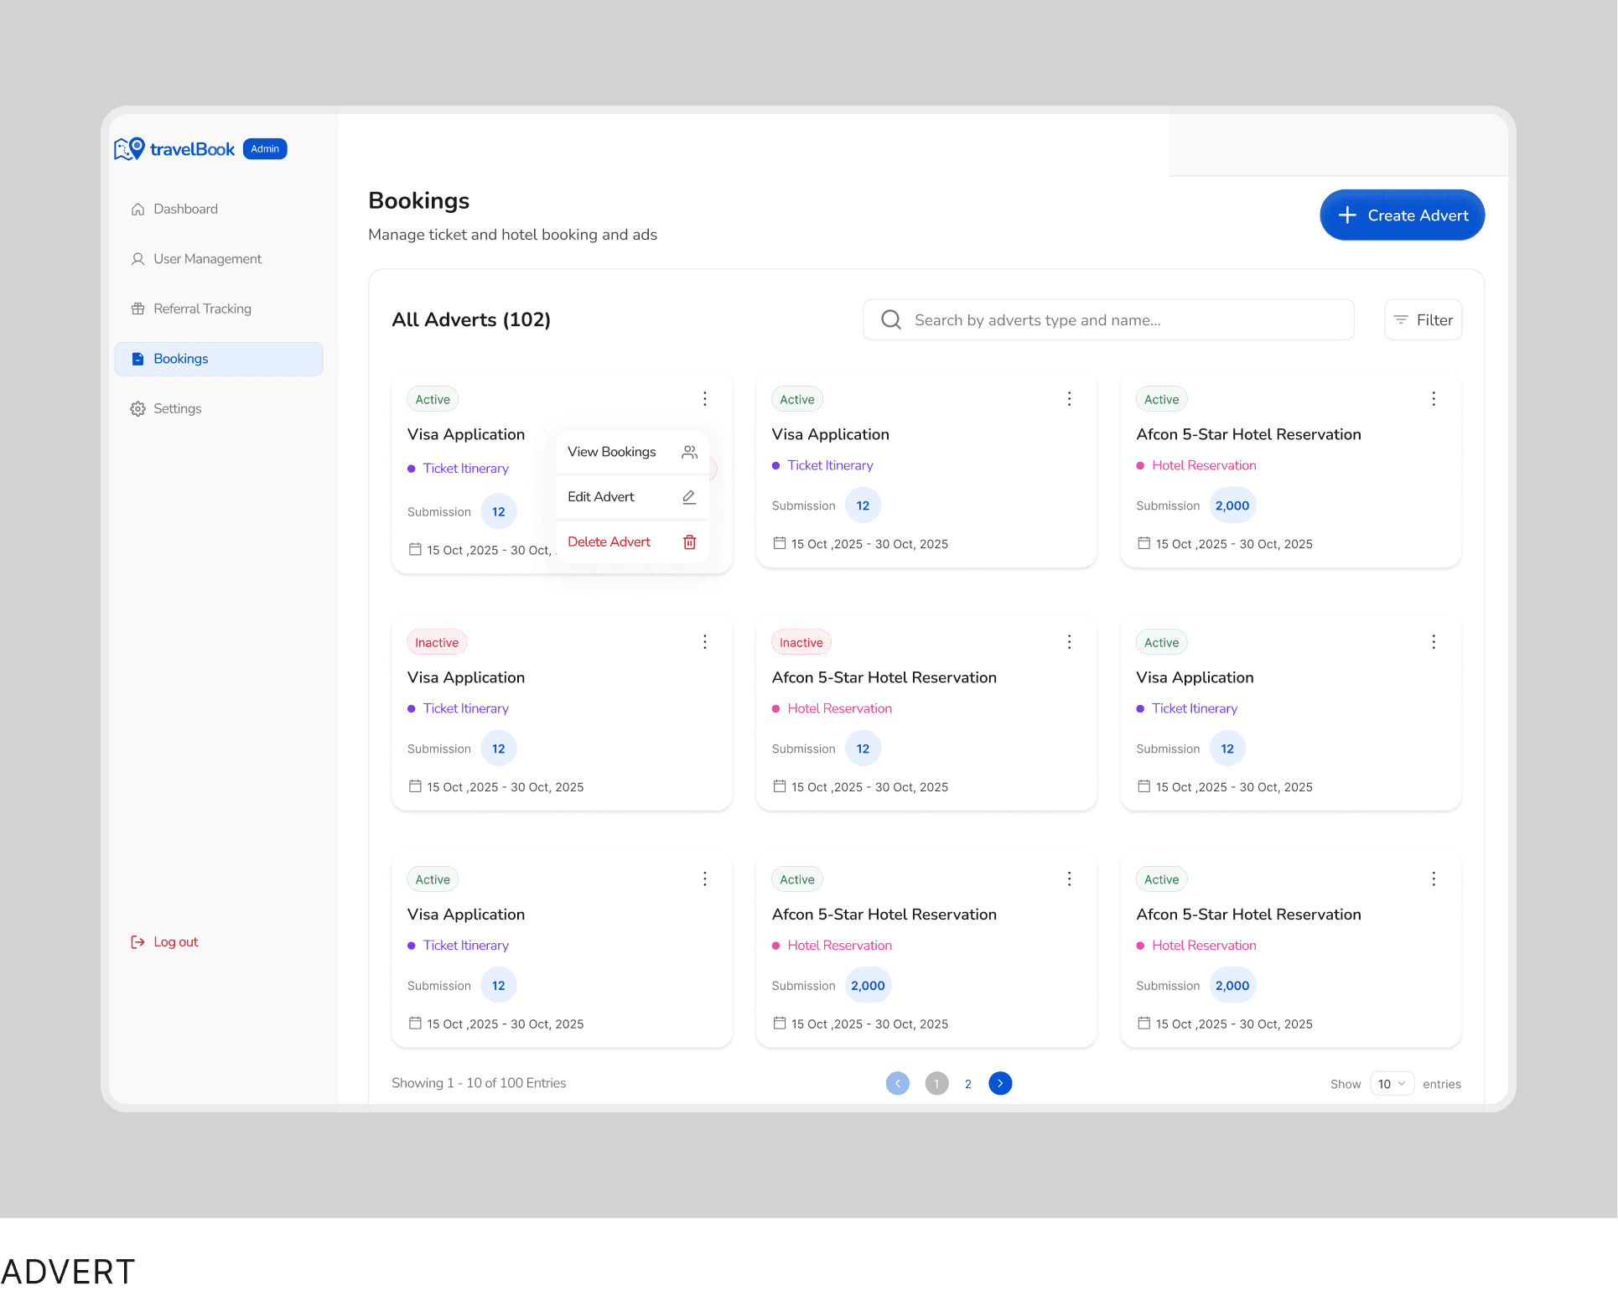Open three-dot menu on top-right Afcon hotel card
The width and height of the screenshot is (1618, 1296).
pos(1434,399)
